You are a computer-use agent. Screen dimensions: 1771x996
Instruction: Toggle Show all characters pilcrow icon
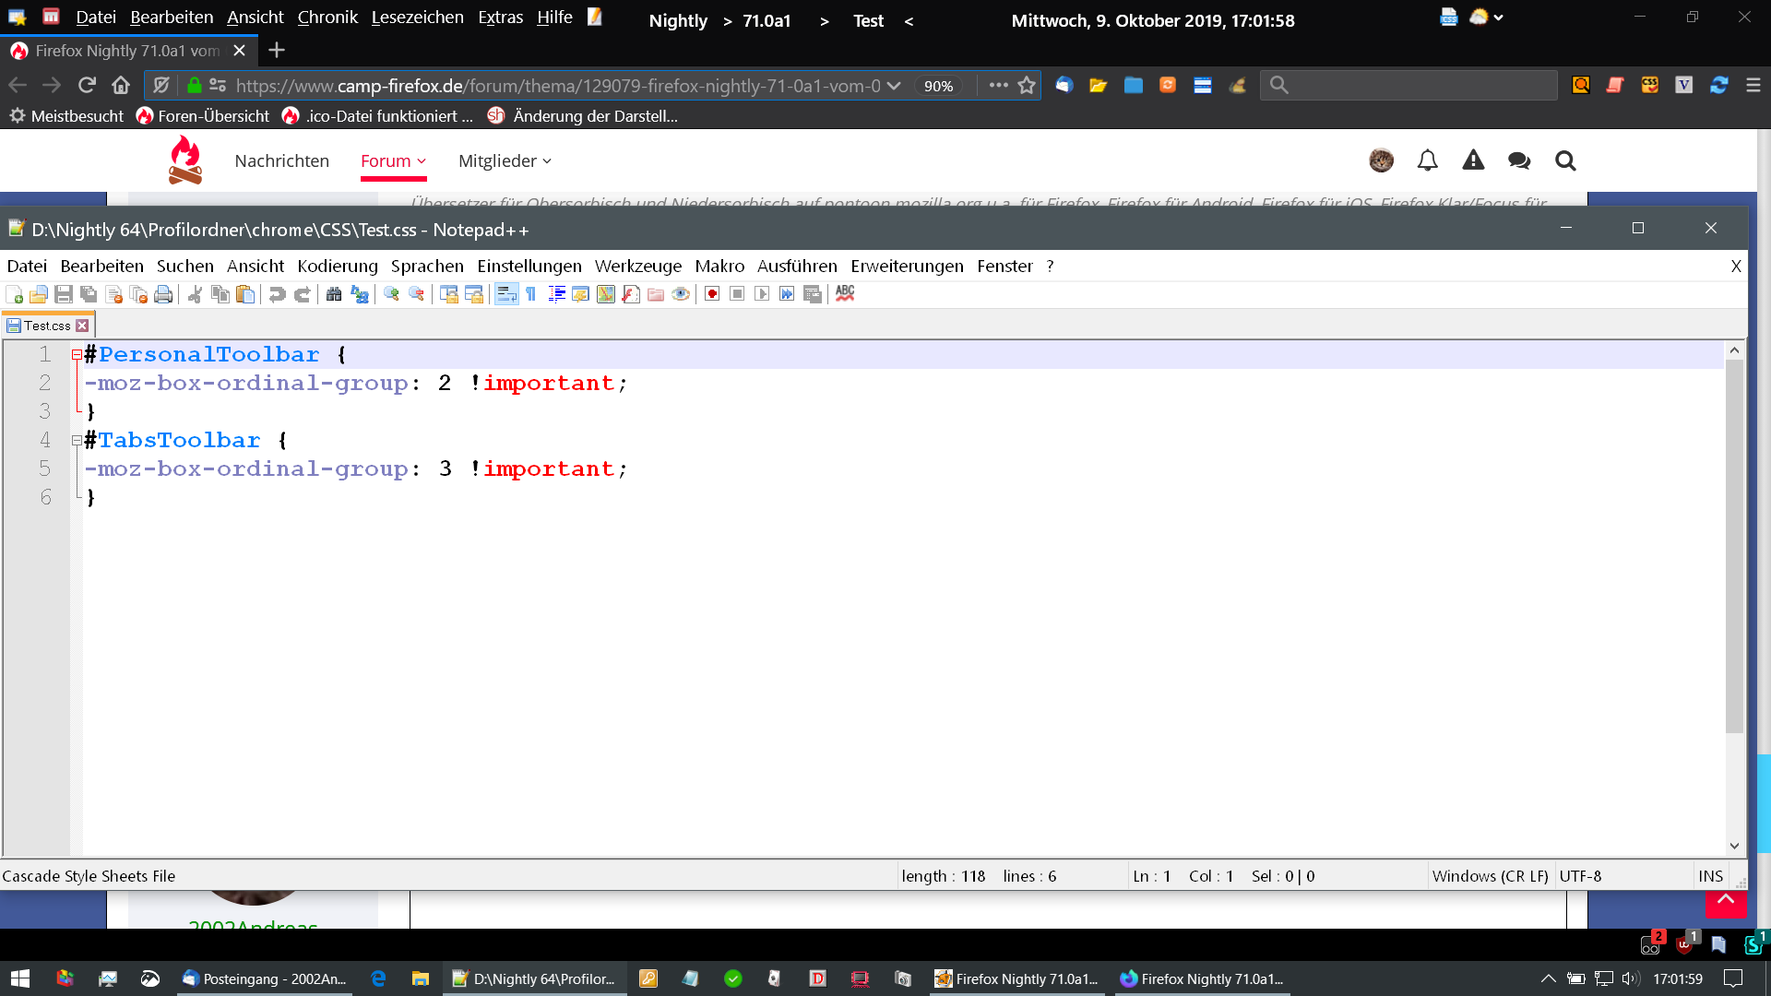[x=531, y=294]
